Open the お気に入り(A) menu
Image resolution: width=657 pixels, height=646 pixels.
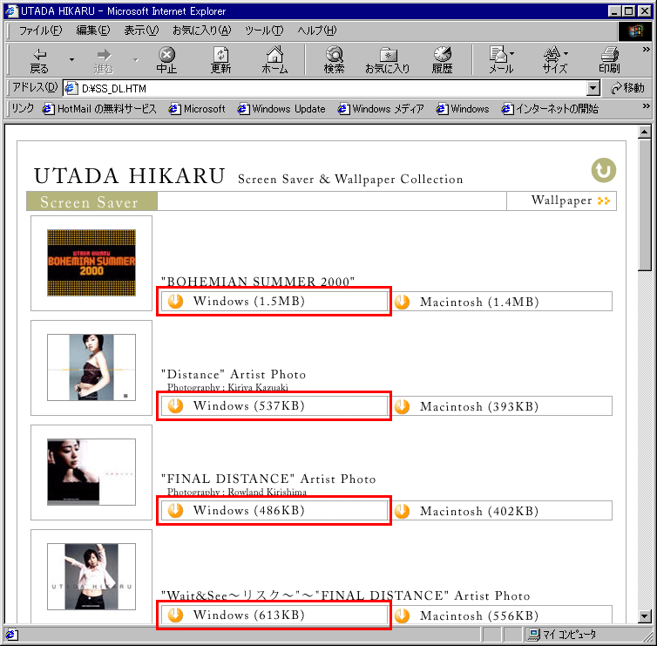(x=201, y=31)
